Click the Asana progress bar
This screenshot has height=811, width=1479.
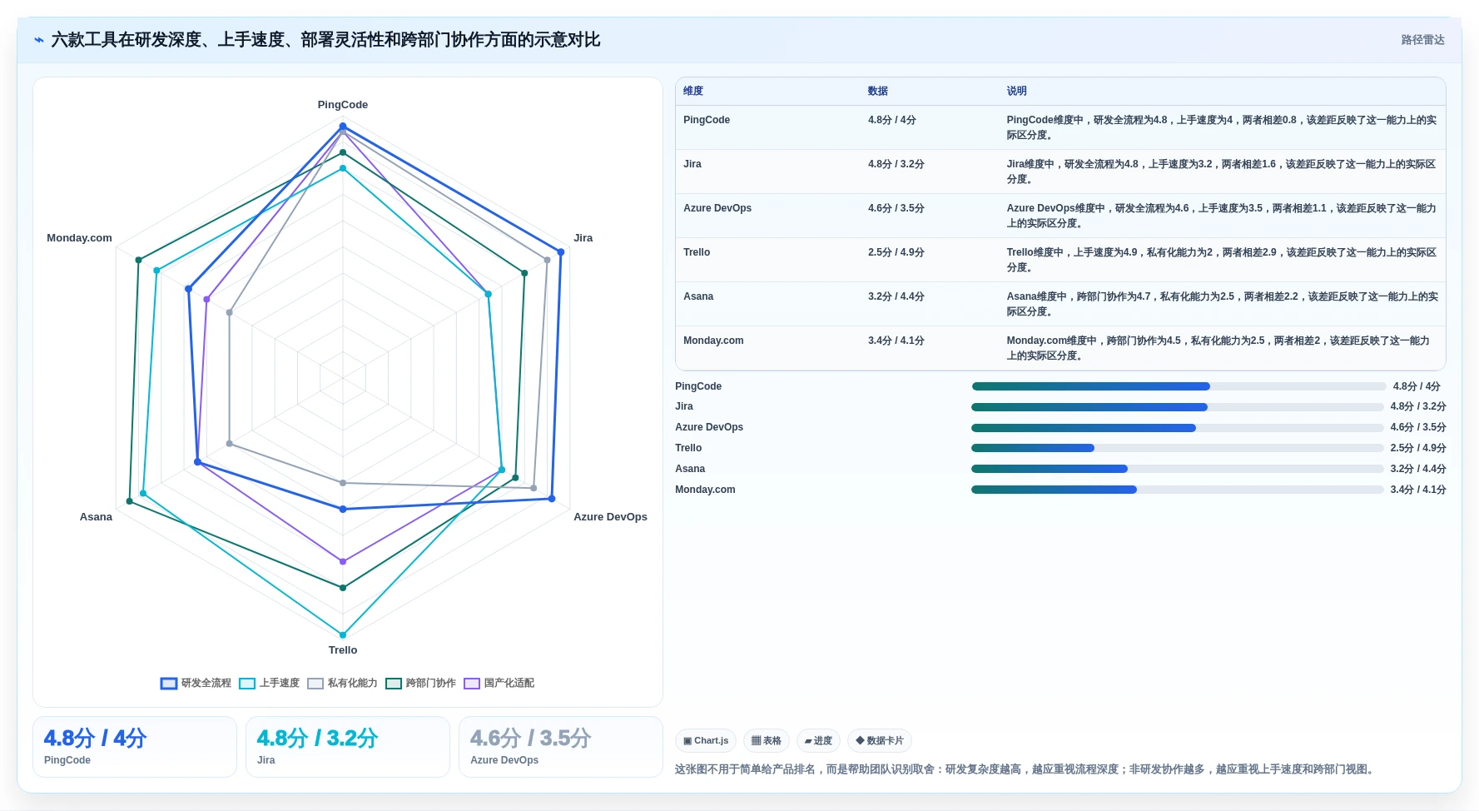[x=1177, y=469]
